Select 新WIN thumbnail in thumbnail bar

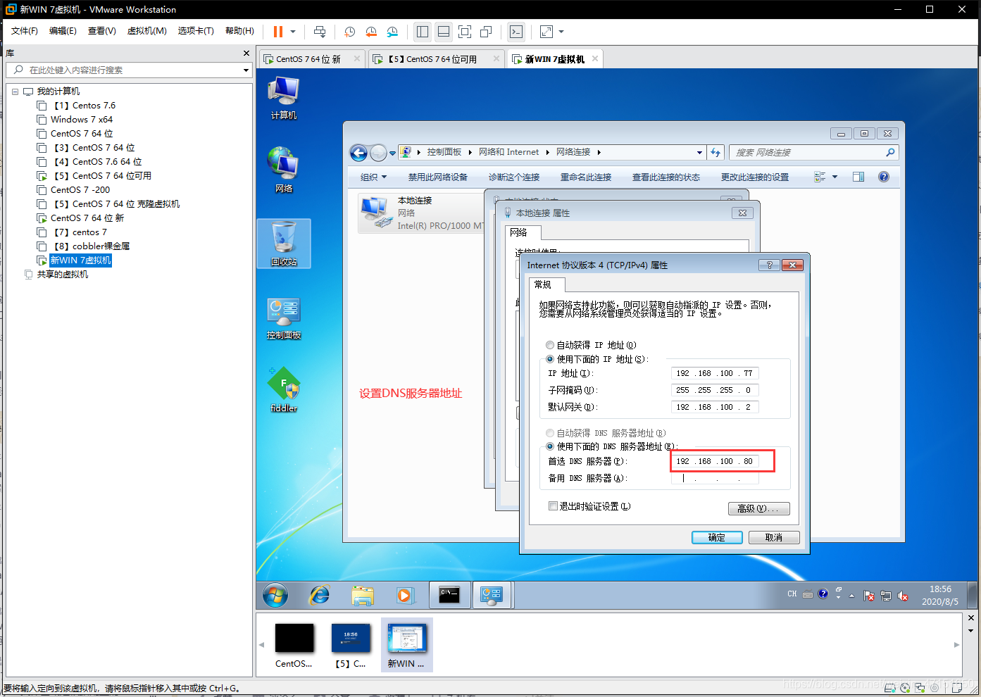coord(406,644)
